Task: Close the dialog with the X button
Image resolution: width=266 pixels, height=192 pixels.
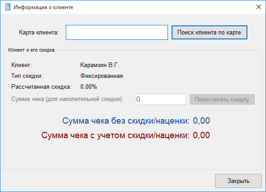Action: 259,7
